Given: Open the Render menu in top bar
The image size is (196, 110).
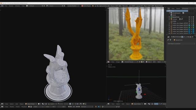Looking at the screenshot, I should click(11, 6).
